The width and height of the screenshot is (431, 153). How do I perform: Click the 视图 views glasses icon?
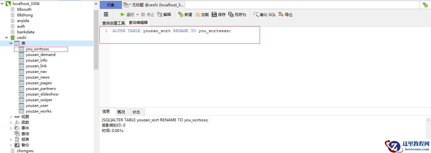(x=17, y=117)
